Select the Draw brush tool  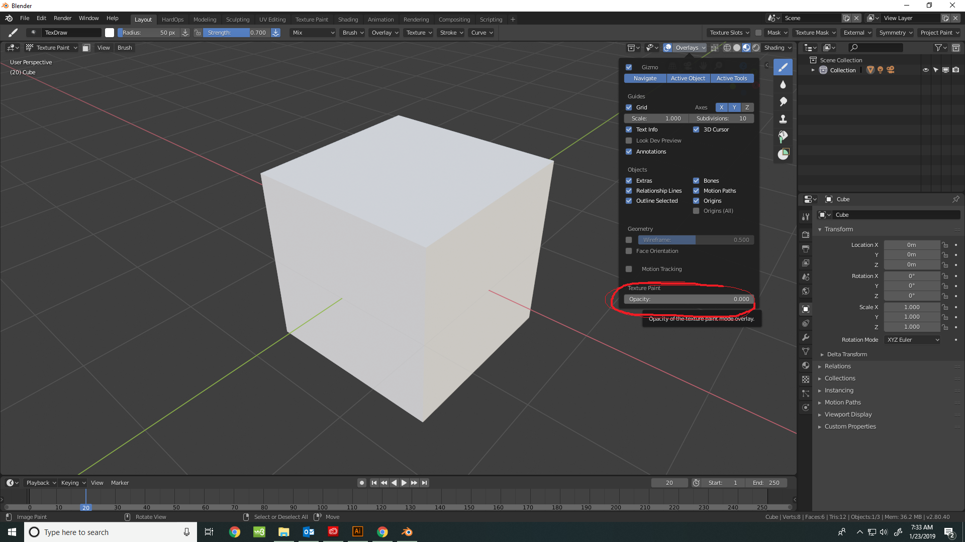click(x=783, y=67)
